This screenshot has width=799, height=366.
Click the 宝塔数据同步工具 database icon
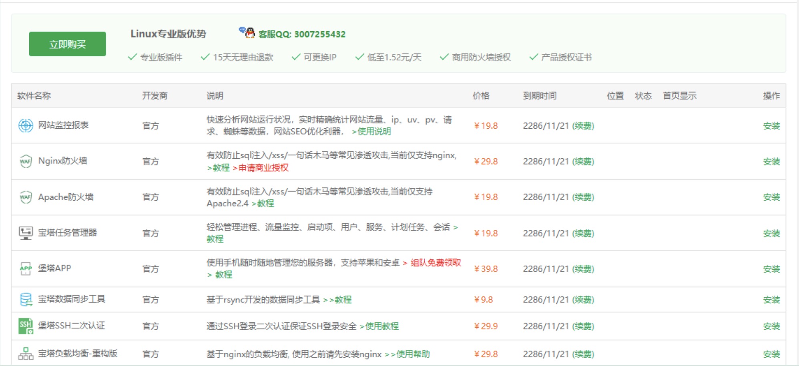click(26, 299)
